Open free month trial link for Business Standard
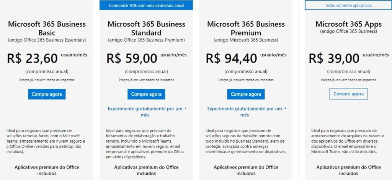Screen dimensions: 392x180 [145, 112]
